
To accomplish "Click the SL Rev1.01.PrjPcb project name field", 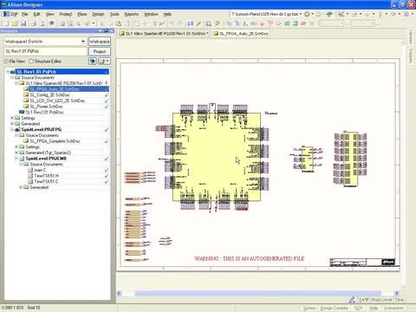I will point(45,51).
